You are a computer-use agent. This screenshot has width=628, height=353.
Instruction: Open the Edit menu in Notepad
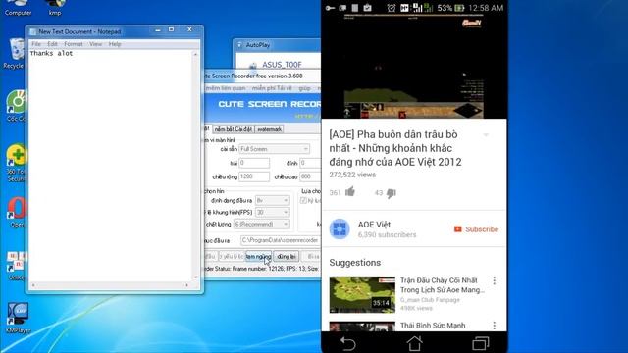tap(52, 44)
